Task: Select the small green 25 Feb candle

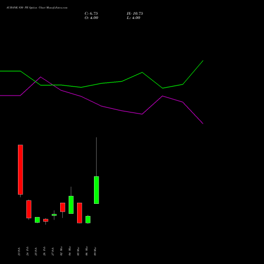Action: 37,220
